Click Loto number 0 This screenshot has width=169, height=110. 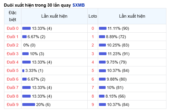93,28
